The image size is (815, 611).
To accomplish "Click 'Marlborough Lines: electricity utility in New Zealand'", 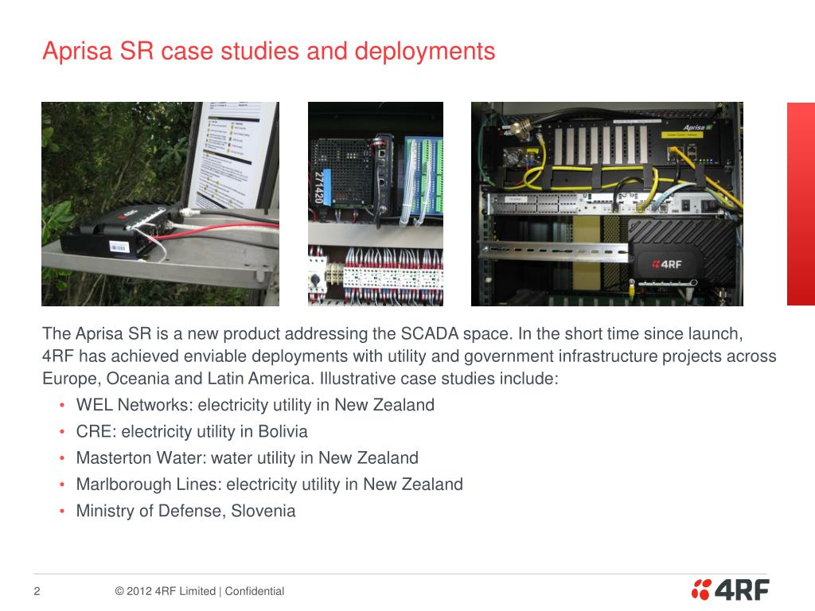I will (x=269, y=485).
